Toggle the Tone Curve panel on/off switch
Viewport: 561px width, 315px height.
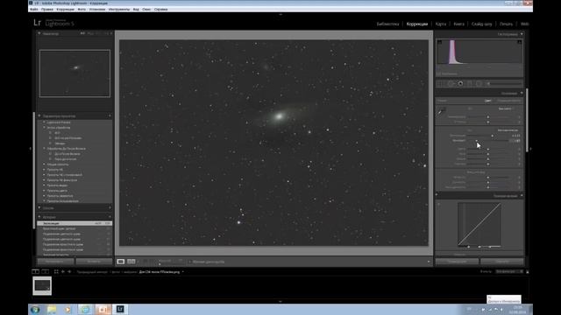click(437, 195)
